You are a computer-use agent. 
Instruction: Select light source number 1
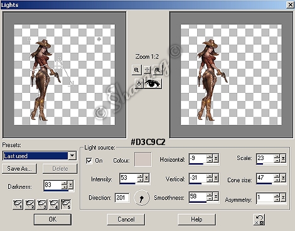point(18,205)
